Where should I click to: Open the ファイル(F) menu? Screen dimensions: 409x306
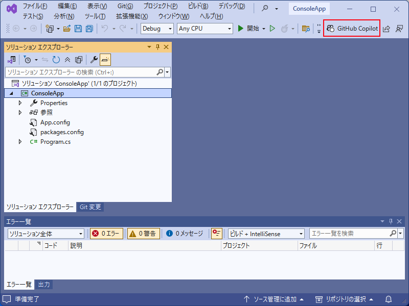[35, 6]
